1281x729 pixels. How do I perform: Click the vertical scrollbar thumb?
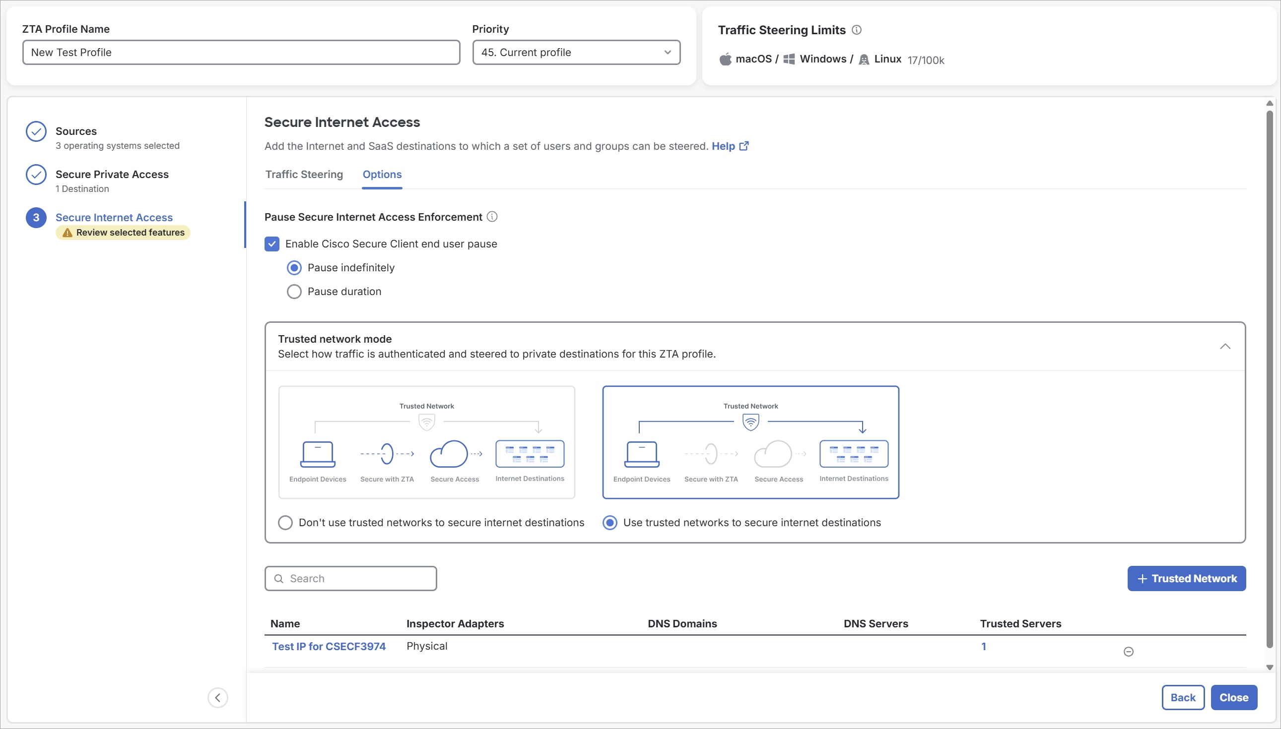1269,379
